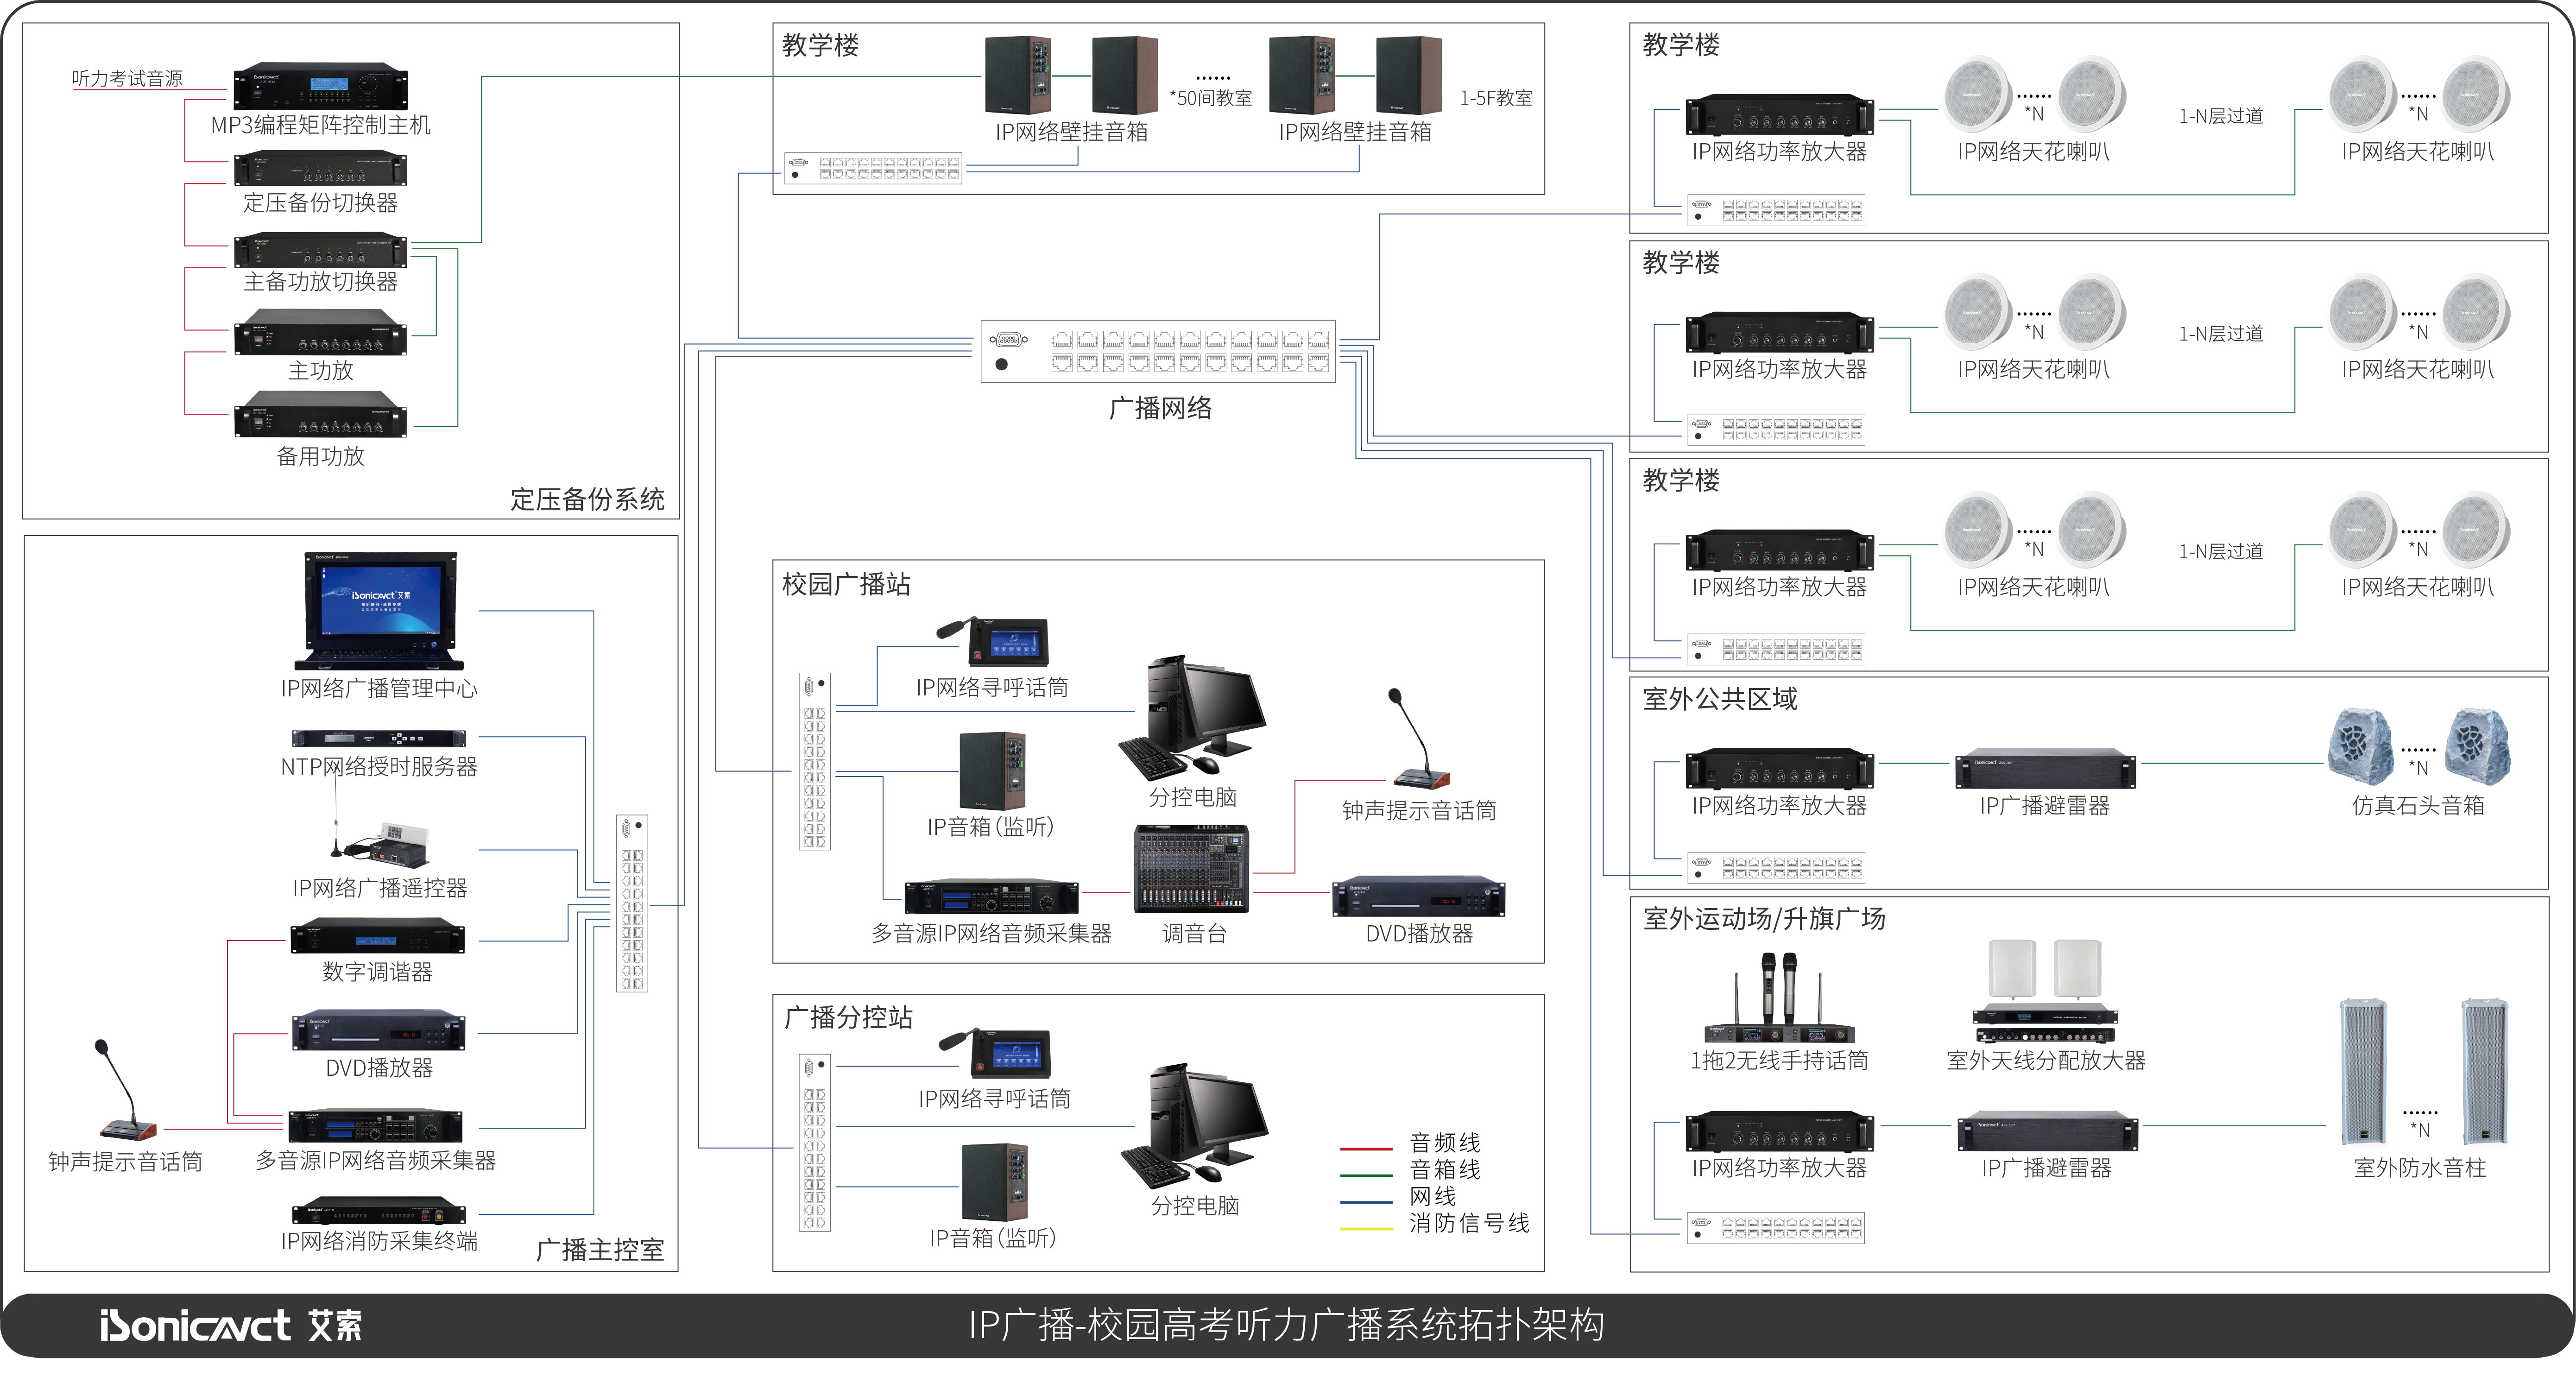This screenshot has width=2576, height=1377.
Task: Select the IP网络消防采集终端 unit
Action: (x=378, y=1214)
